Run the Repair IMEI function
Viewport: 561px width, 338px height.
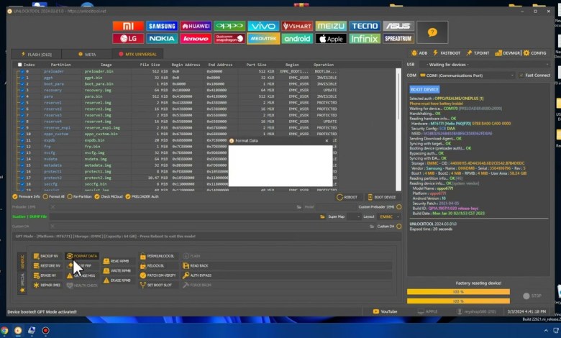(x=47, y=285)
